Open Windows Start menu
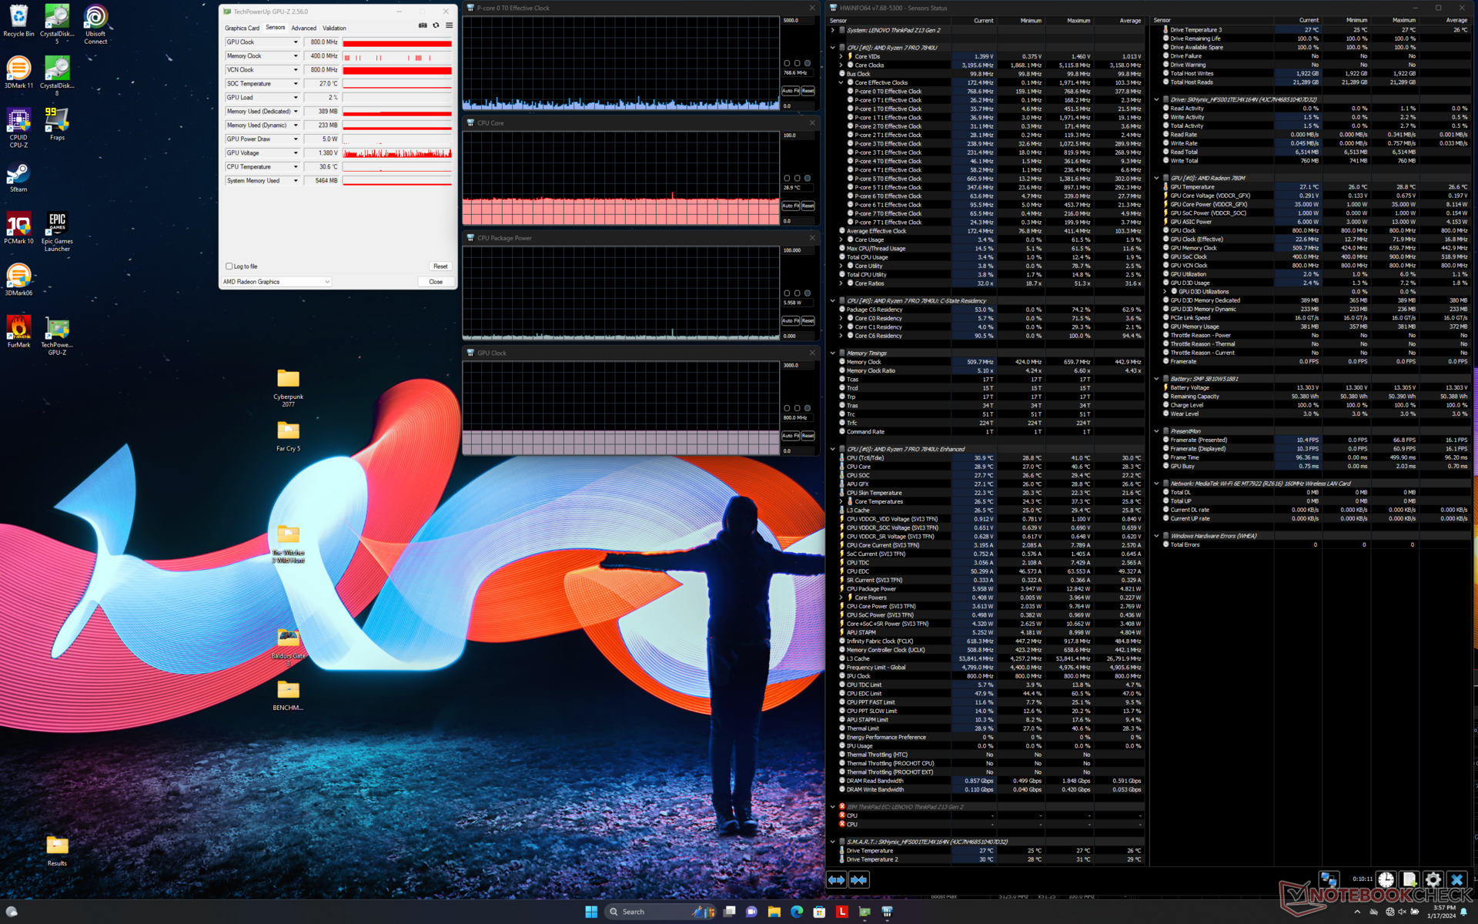 tap(590, 912)
